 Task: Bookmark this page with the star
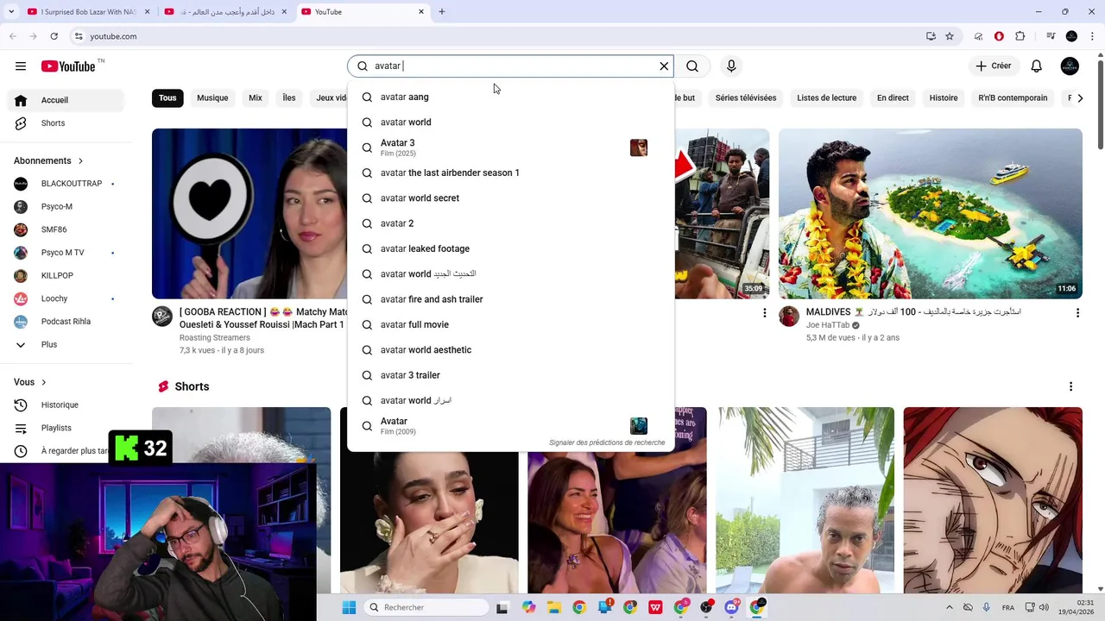950,36
